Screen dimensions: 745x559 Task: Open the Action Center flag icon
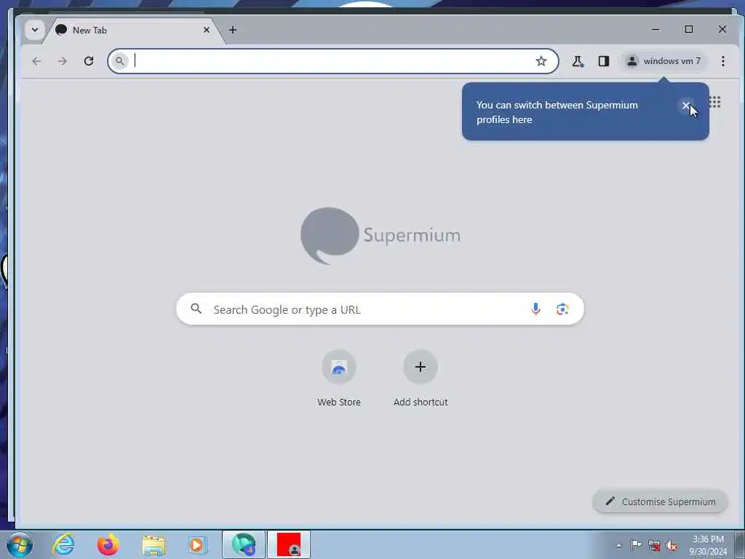point(636,544)
